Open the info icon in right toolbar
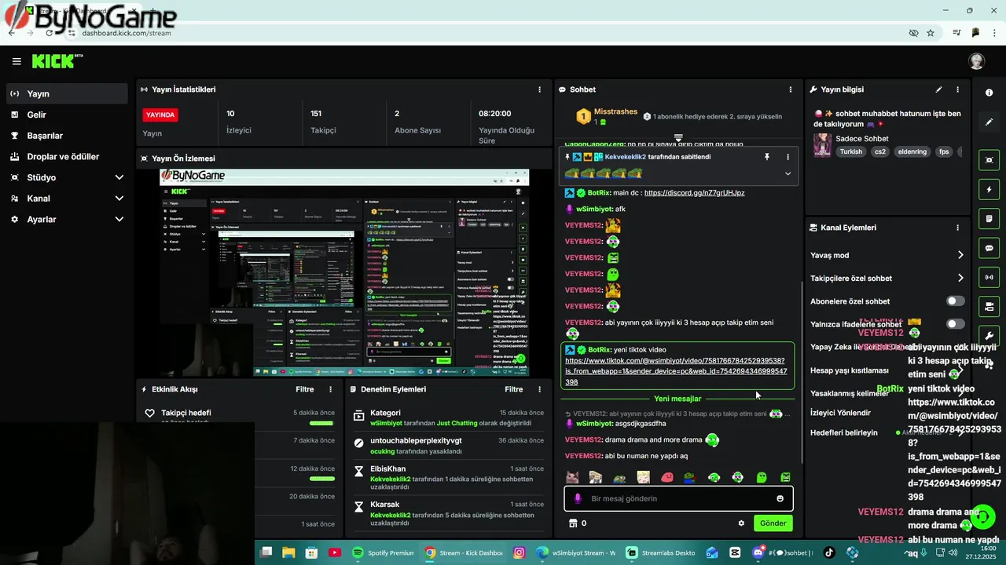The width and height of the screenshot is (1006, 565). click(989, 93)
